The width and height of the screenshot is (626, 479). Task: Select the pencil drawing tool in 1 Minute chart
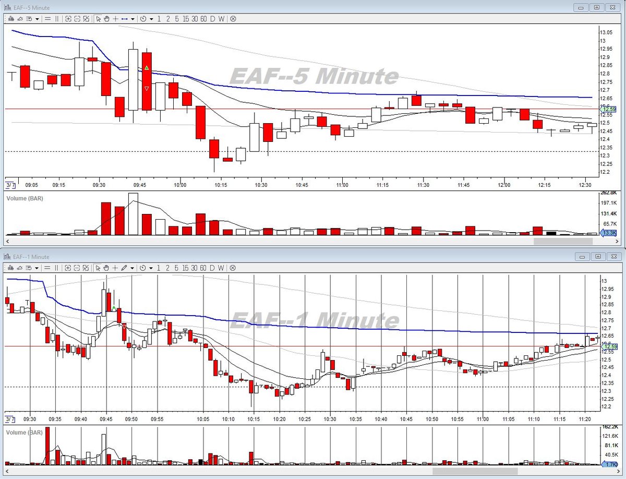(x=124, y=268)
